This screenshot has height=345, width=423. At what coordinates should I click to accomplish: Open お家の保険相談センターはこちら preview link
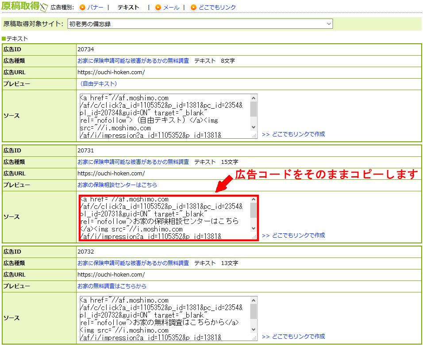coord(117,185)
